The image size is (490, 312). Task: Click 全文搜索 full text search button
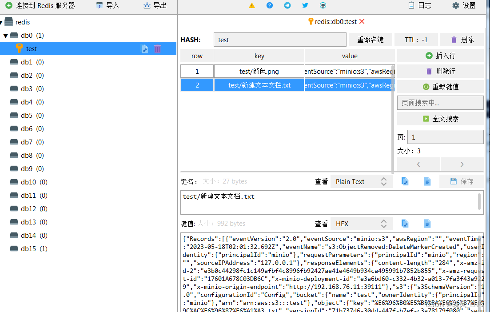point(440,119)
